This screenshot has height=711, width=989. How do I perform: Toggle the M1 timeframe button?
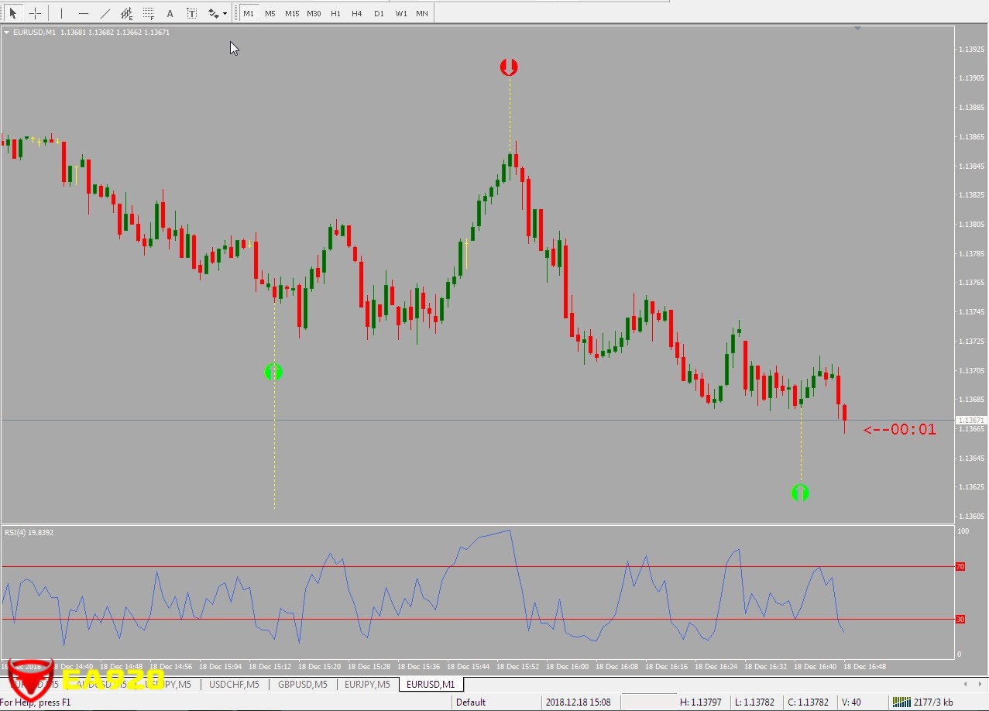(249, 13)
